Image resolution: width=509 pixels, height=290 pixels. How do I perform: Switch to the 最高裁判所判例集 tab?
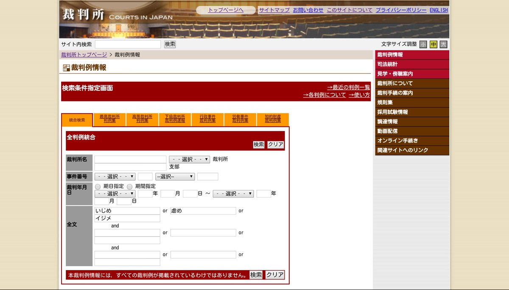point(109,120)
